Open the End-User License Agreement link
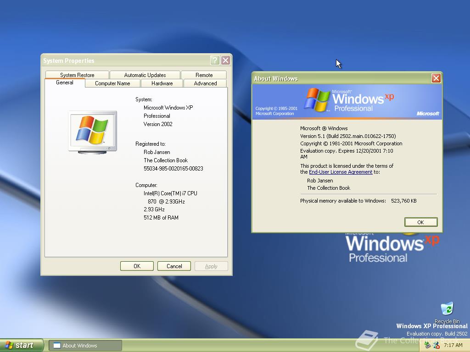Image resolution: width=470 pixels, height=352 pixels. point(341,172)
